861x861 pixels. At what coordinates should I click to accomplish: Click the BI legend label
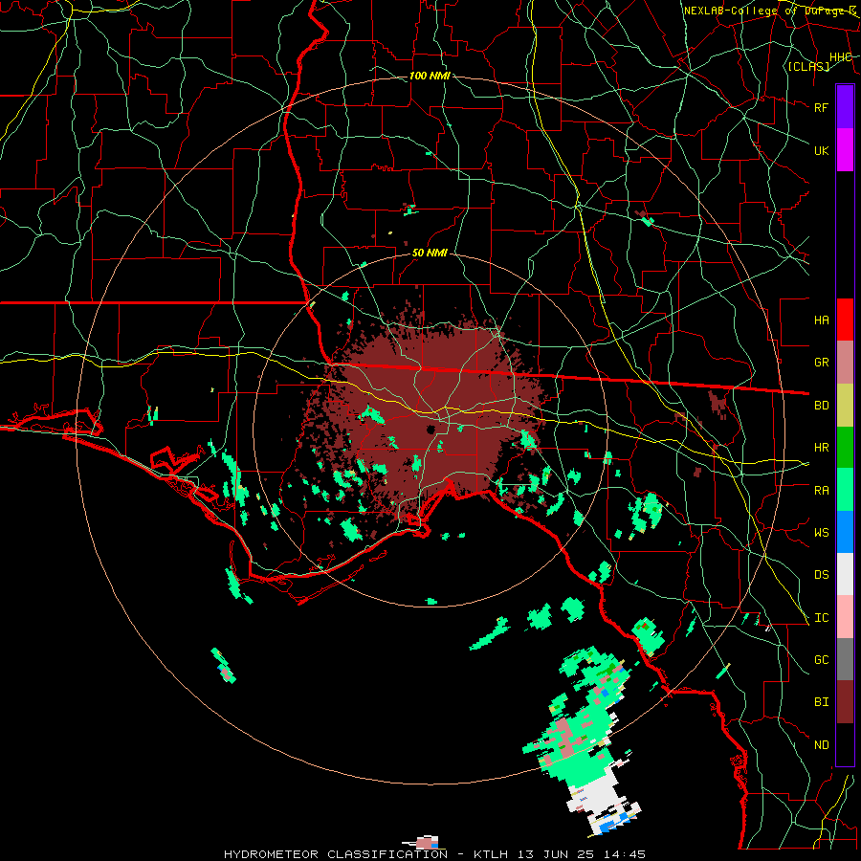coord(821,702)
